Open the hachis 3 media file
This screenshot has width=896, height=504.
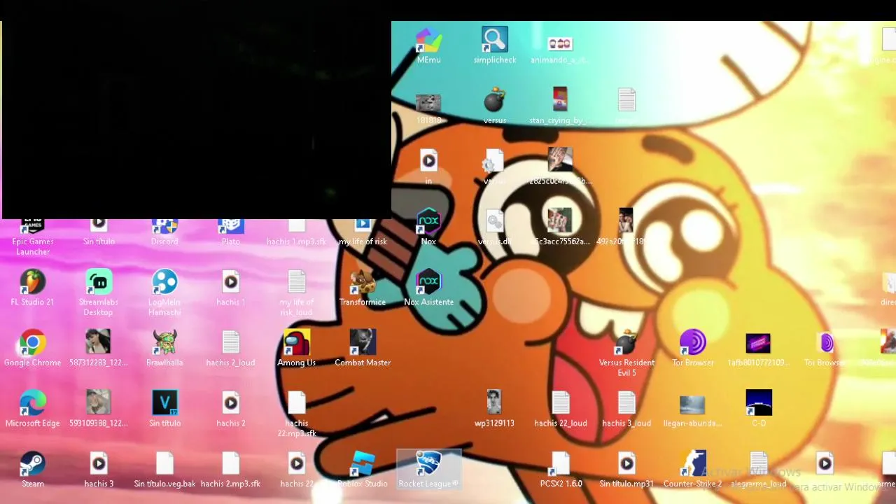coord(99,468)
